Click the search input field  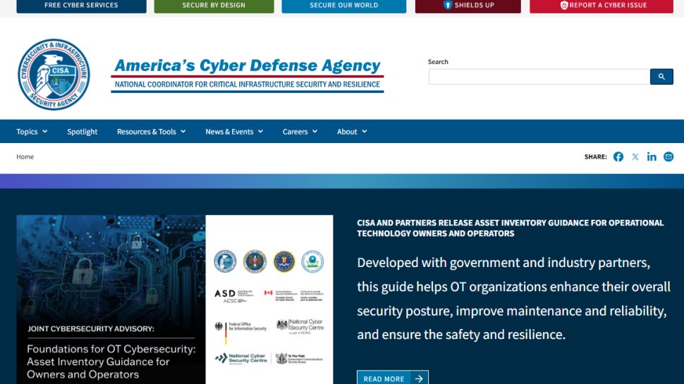539,77
